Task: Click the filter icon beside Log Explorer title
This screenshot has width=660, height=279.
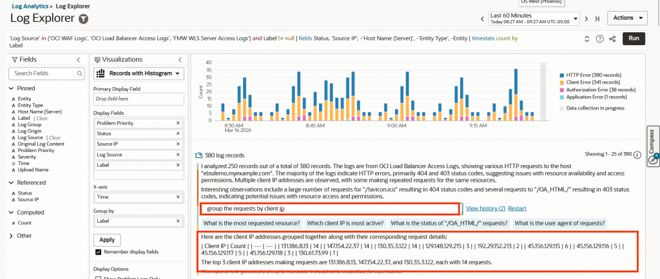Action: 83,19
